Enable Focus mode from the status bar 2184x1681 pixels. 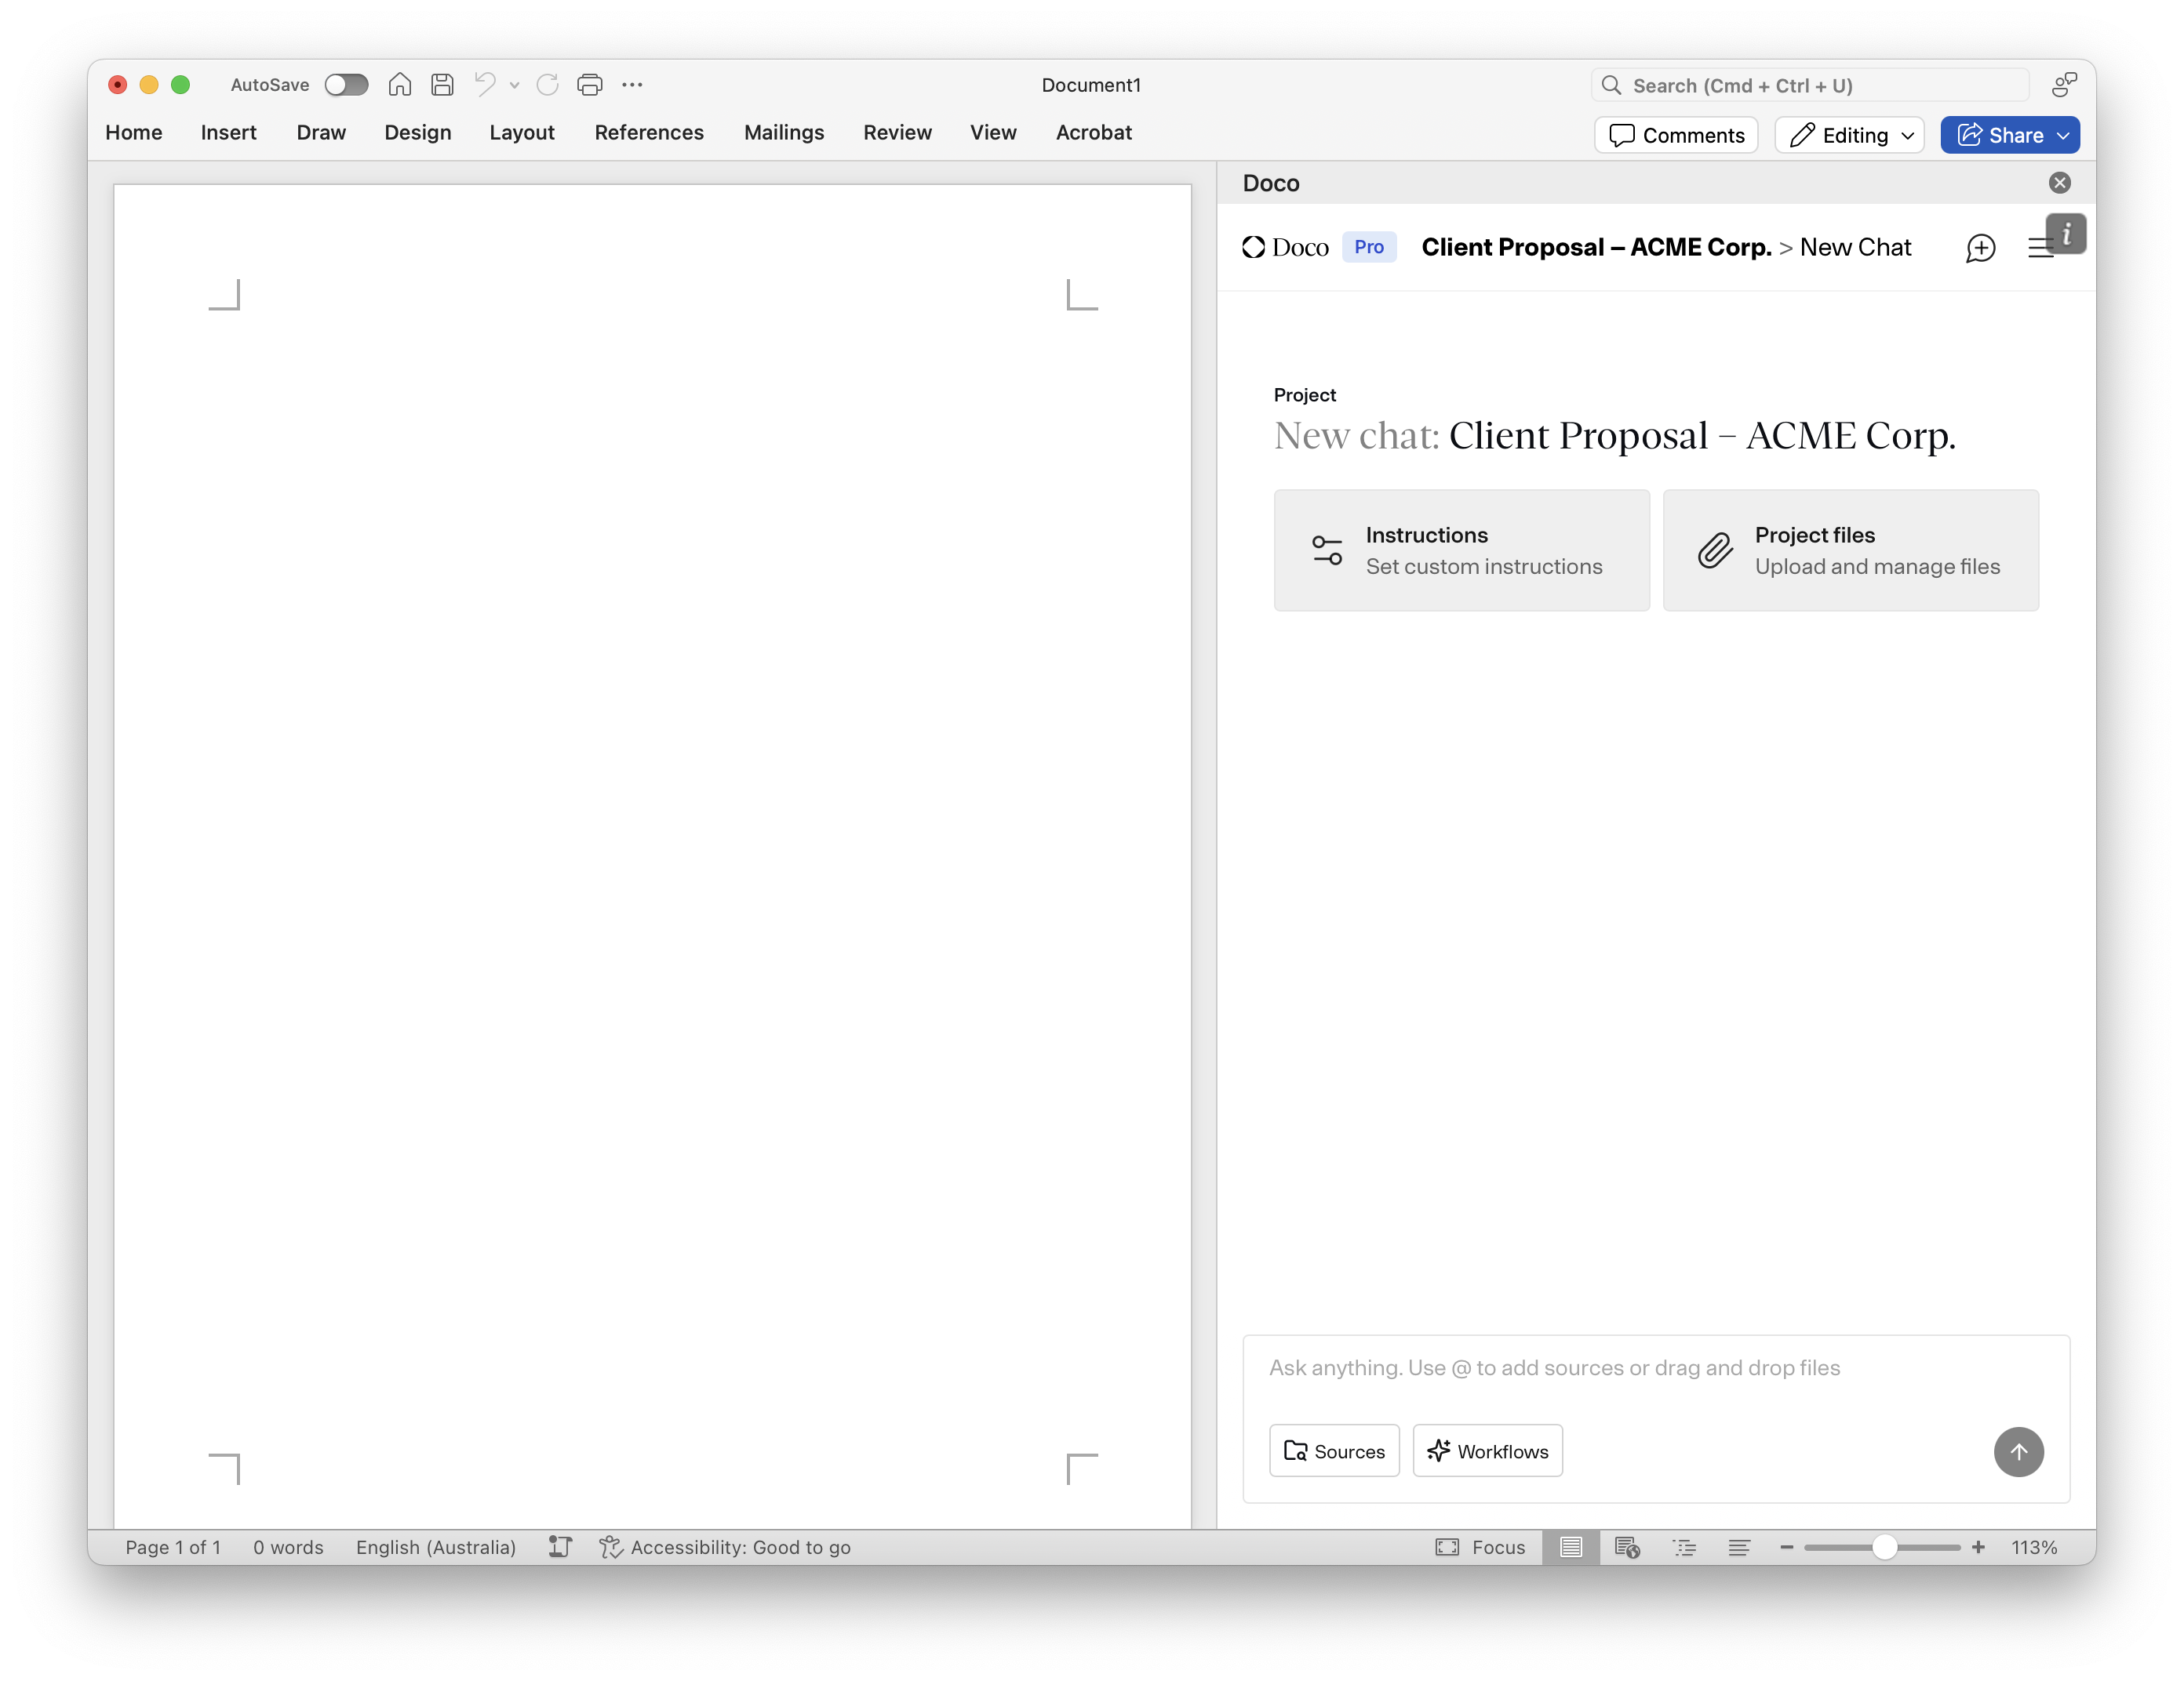click(1481, 1546)
